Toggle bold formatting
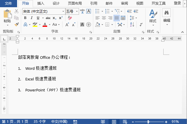 tap(25, 18)
